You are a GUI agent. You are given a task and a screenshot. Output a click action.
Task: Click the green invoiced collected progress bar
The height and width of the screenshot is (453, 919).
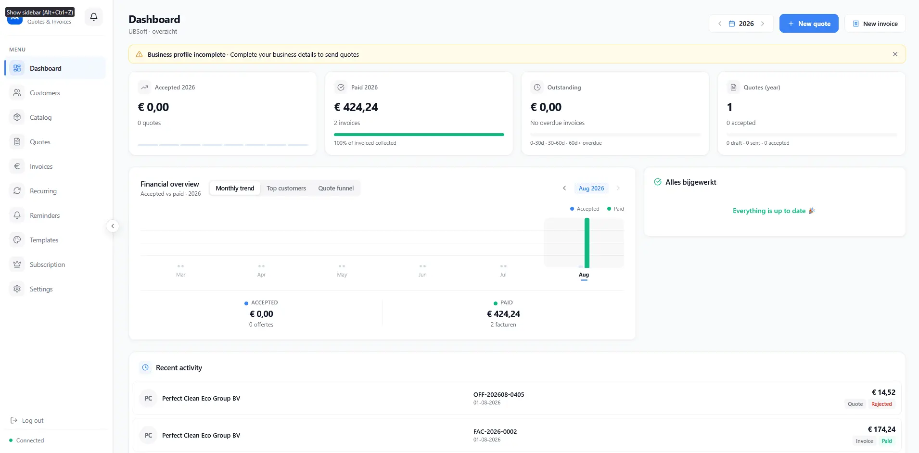click(x=419, y=135)
